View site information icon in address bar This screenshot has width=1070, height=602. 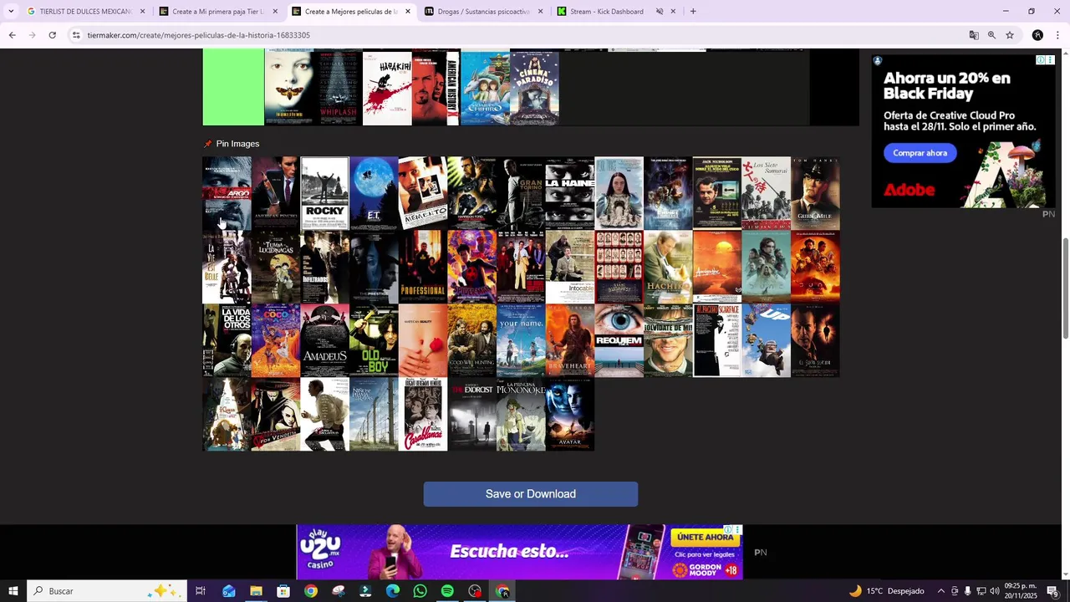pos(76,35)
